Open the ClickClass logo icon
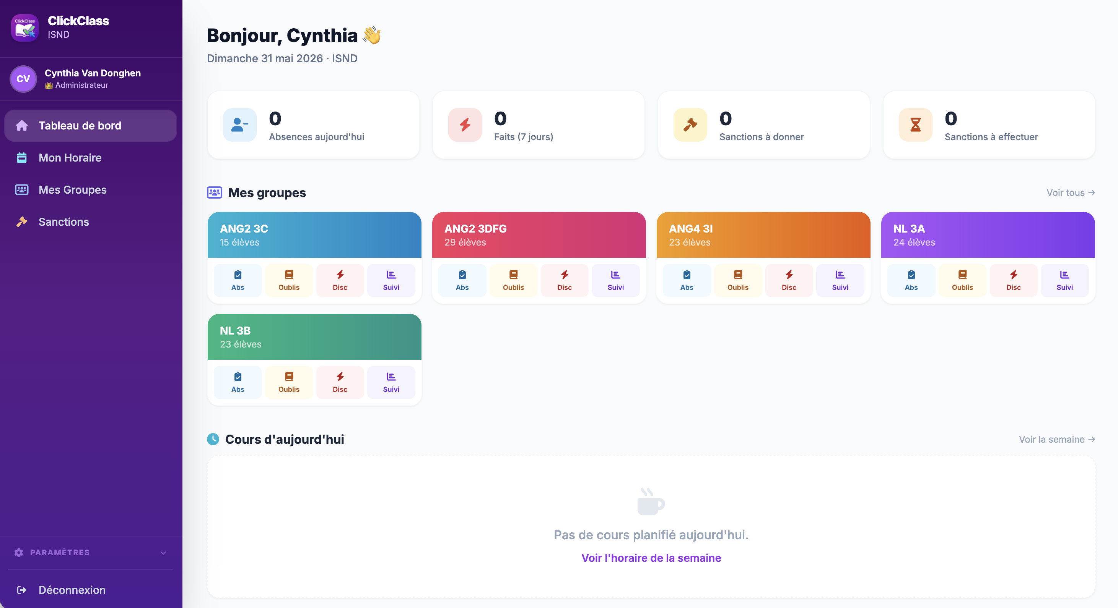The width and height of the screenshot is (1118, 608). 25,28
